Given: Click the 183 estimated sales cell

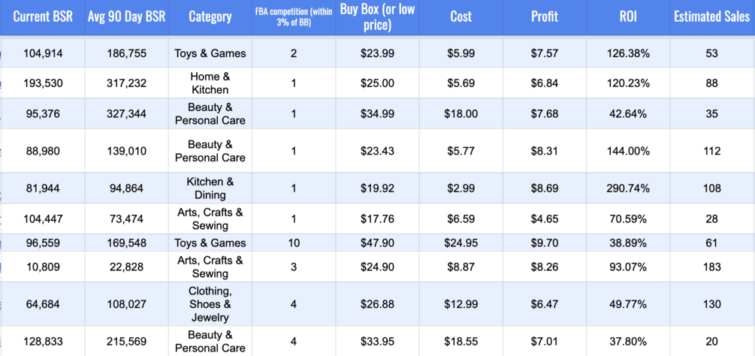Looking at the screenshot, I should click(711, 267).
